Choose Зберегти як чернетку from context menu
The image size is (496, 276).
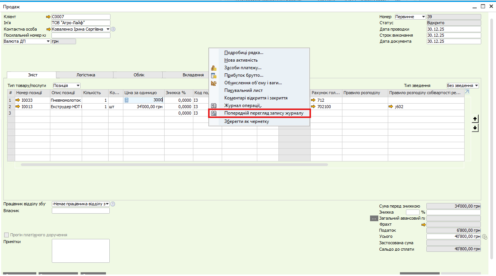coord(246,121)
